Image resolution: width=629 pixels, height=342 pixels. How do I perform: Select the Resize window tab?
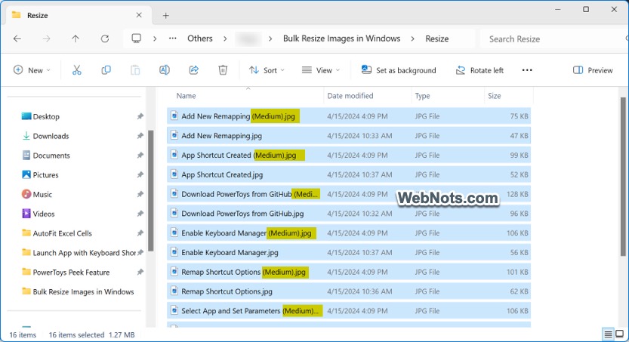click(77, 16)
